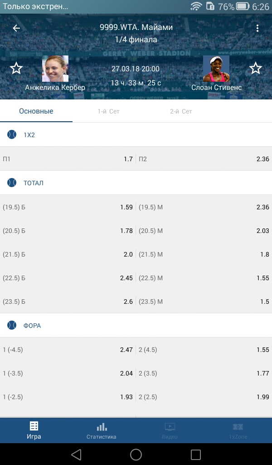Pick handicap 2 (3.5) at 1.77
This screenshot has width=272, height=465.
[x=204, y=373]
